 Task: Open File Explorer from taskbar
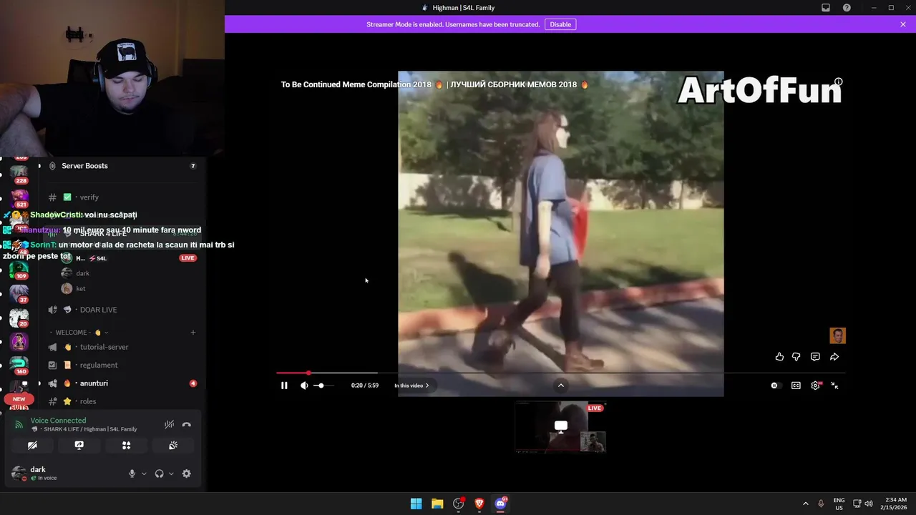click(437, 504)
